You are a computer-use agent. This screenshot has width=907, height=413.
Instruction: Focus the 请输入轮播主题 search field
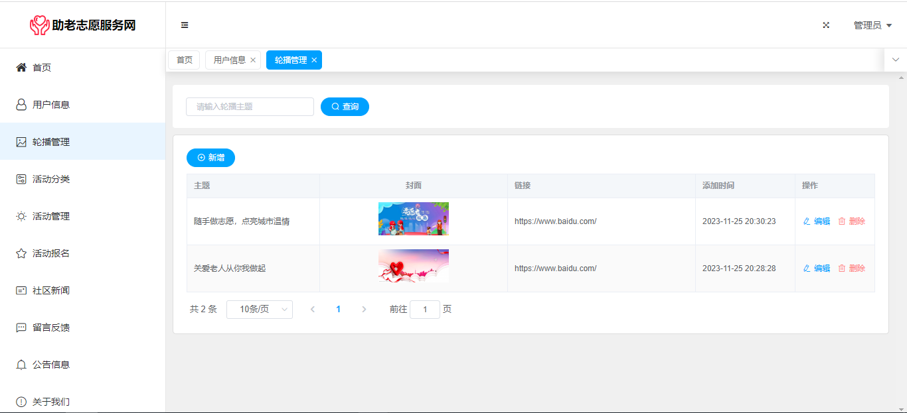250,107
